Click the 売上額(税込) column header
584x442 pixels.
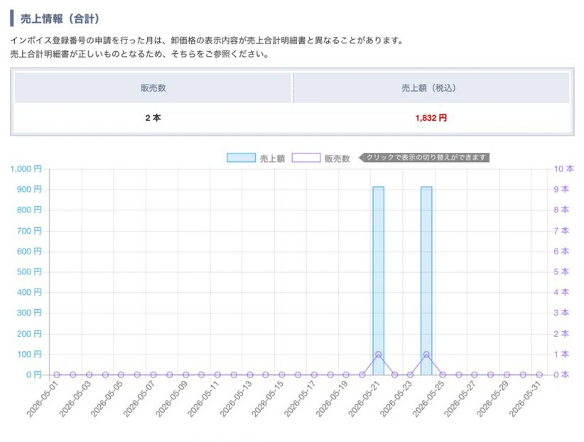coord(431,87)
